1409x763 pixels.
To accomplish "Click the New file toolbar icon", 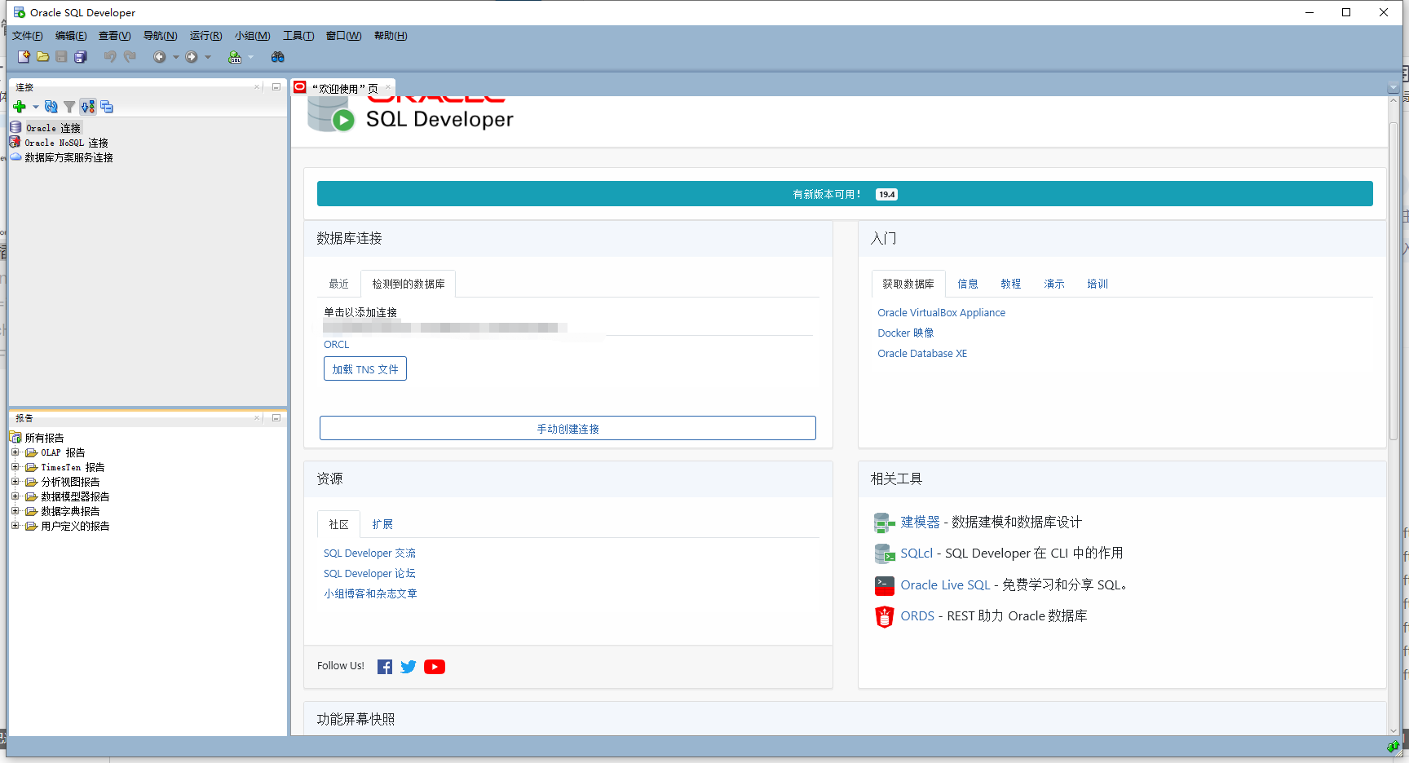I will point(24,57).
